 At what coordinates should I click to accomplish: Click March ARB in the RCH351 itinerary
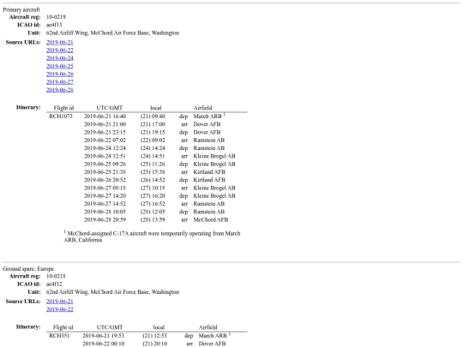(x=213, y=336)
